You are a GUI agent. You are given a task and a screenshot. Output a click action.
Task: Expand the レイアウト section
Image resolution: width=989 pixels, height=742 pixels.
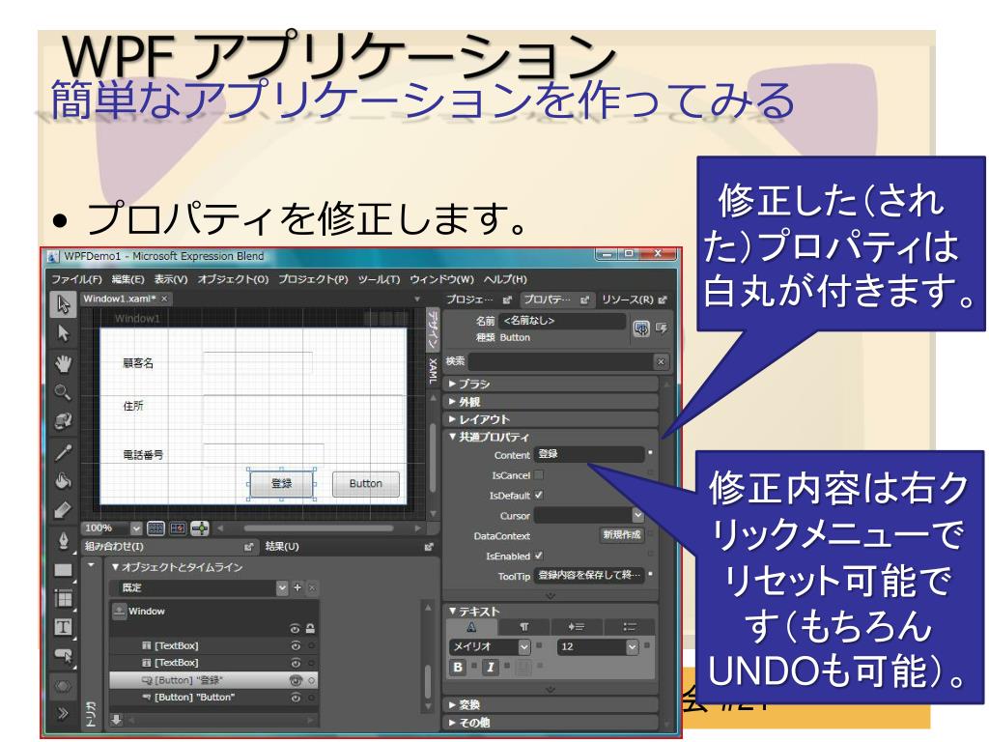tap(452, 419)
